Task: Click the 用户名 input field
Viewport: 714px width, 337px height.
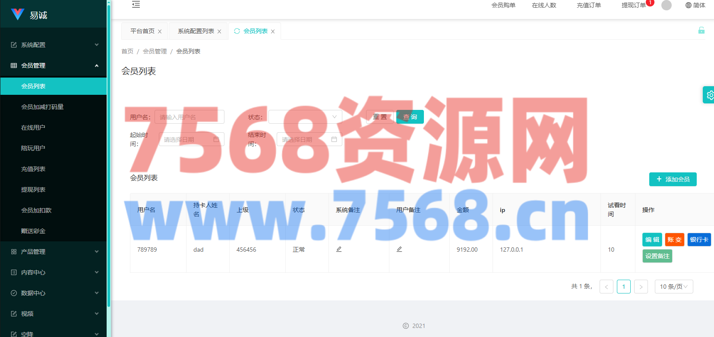Action: [x=189, y=117]
